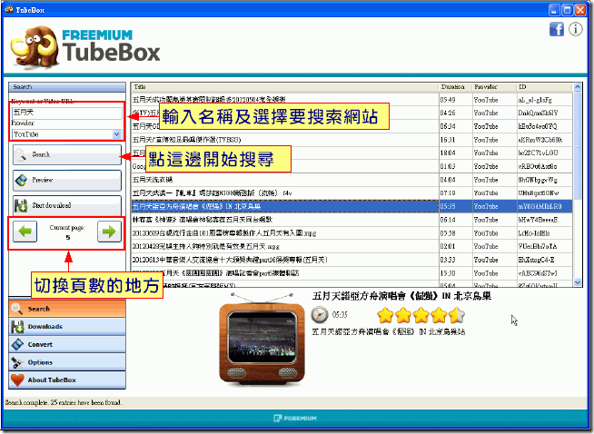Click the clock duration icon beside 05:35
The width and height of the screenshot is (594, 434).
point(320,315)
